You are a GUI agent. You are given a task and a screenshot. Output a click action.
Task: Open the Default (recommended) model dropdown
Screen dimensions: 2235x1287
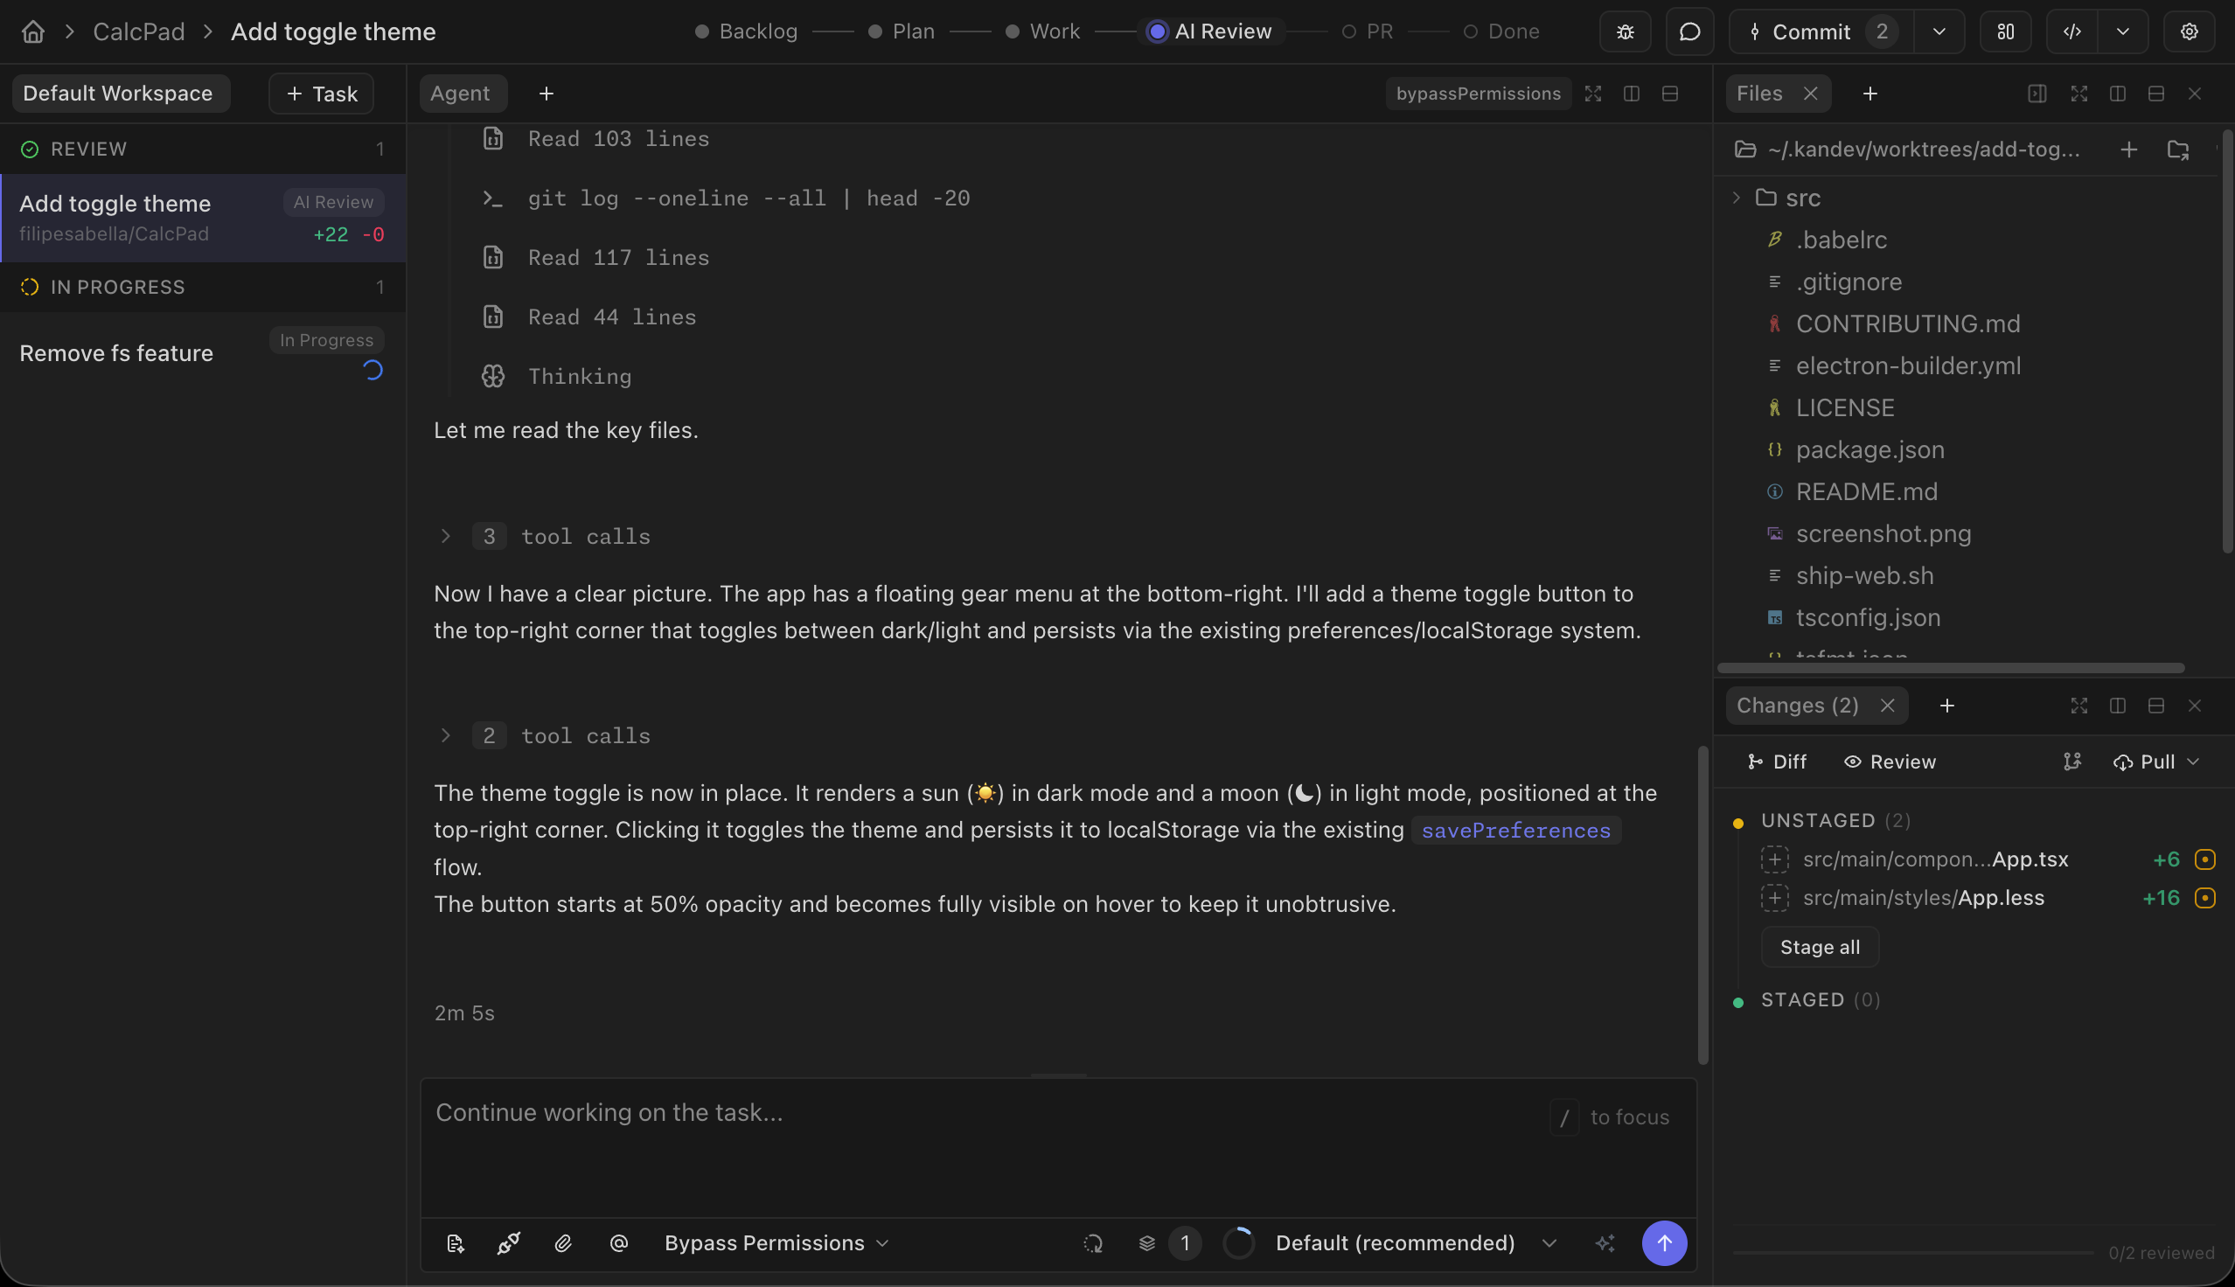(x=1415, y=1242)
